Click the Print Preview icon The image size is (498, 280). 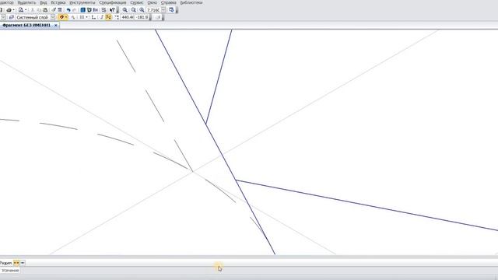tap(21, 10)
